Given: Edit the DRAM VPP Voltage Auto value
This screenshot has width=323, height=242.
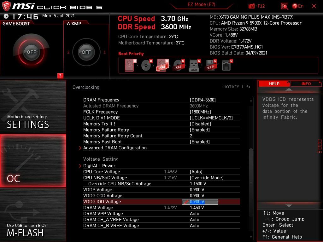Looking at the screenshot, I should [x=194, y=214].
